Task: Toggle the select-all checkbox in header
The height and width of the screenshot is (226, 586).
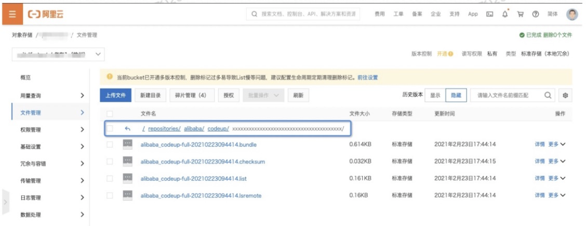Action: coord(110,114)
